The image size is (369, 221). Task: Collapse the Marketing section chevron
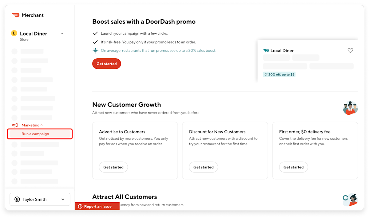pos(42,125)
